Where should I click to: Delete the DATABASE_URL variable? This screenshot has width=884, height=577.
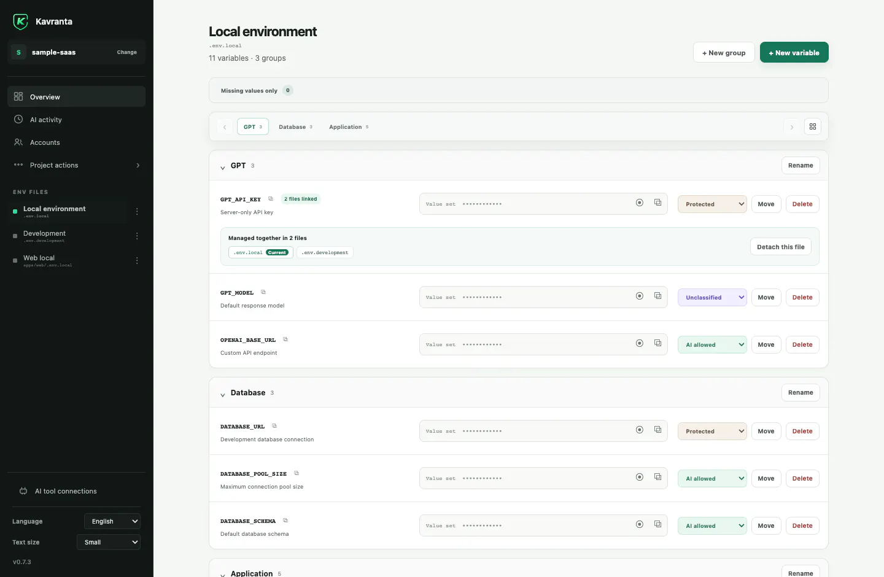coord(802,431)
